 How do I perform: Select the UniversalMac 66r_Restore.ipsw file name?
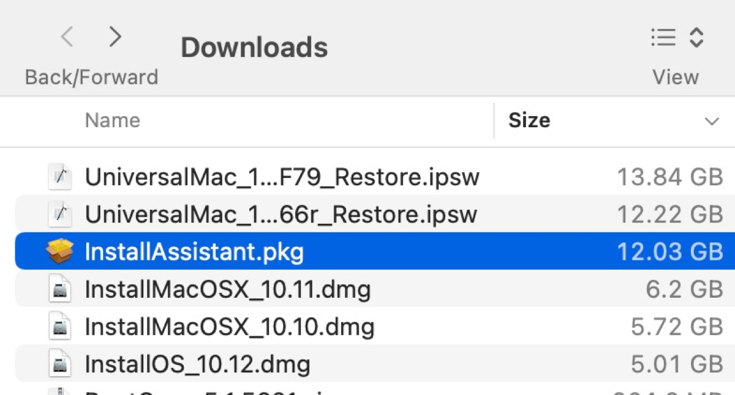(281, 214)
